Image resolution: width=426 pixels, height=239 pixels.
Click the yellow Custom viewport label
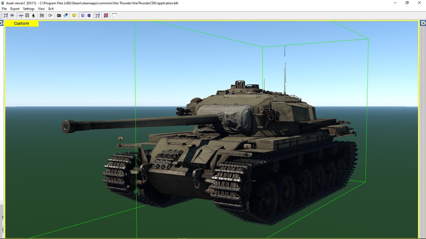click(22, 24)
